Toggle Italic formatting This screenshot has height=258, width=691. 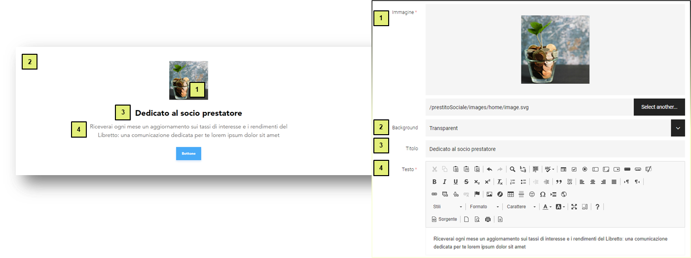coord(445,182)
